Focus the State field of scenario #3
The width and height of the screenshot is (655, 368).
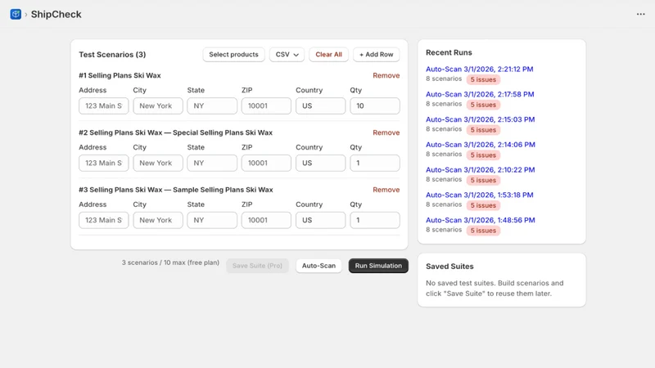click(212, 220)
